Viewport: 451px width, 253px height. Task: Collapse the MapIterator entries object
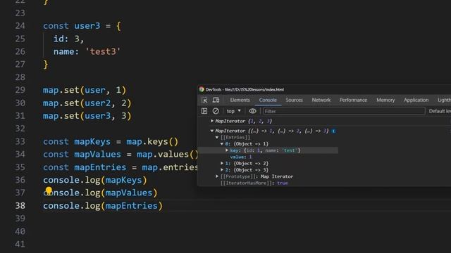(x=212, y=131)
